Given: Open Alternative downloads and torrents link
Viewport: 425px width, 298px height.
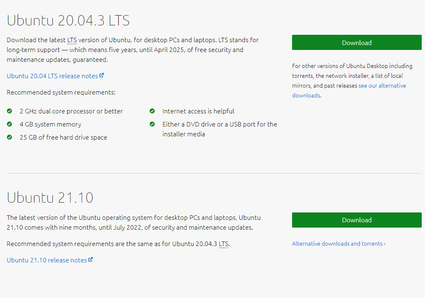Looking at the screenshot, I should [x=339, y=244].
